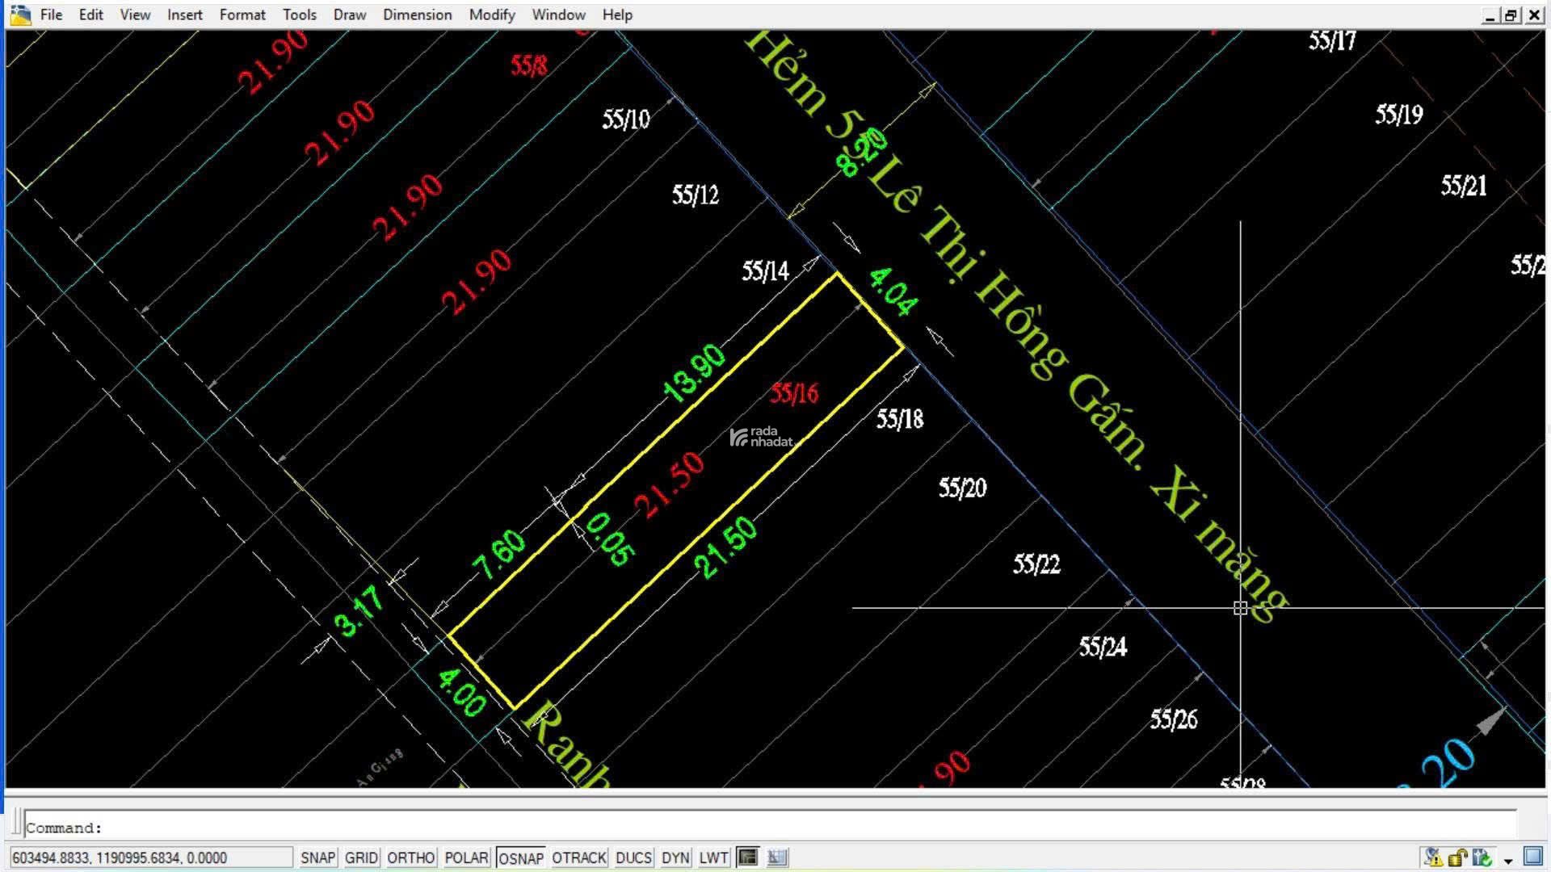This screenshot has height=872, width=1551.
Task: Disable OSNAP object snapping
Action: point(520,857)
